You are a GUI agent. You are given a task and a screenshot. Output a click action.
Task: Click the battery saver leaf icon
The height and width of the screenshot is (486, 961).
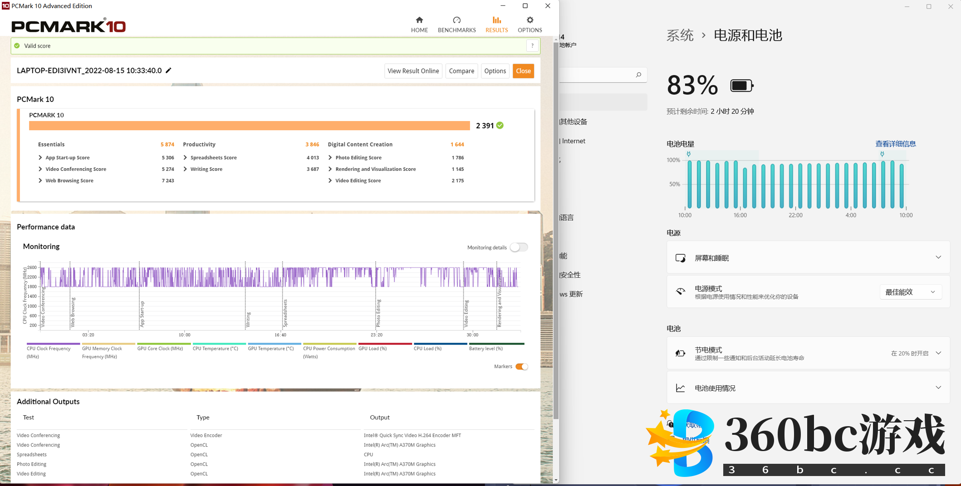pyautogui.click(x=680, y=353)
